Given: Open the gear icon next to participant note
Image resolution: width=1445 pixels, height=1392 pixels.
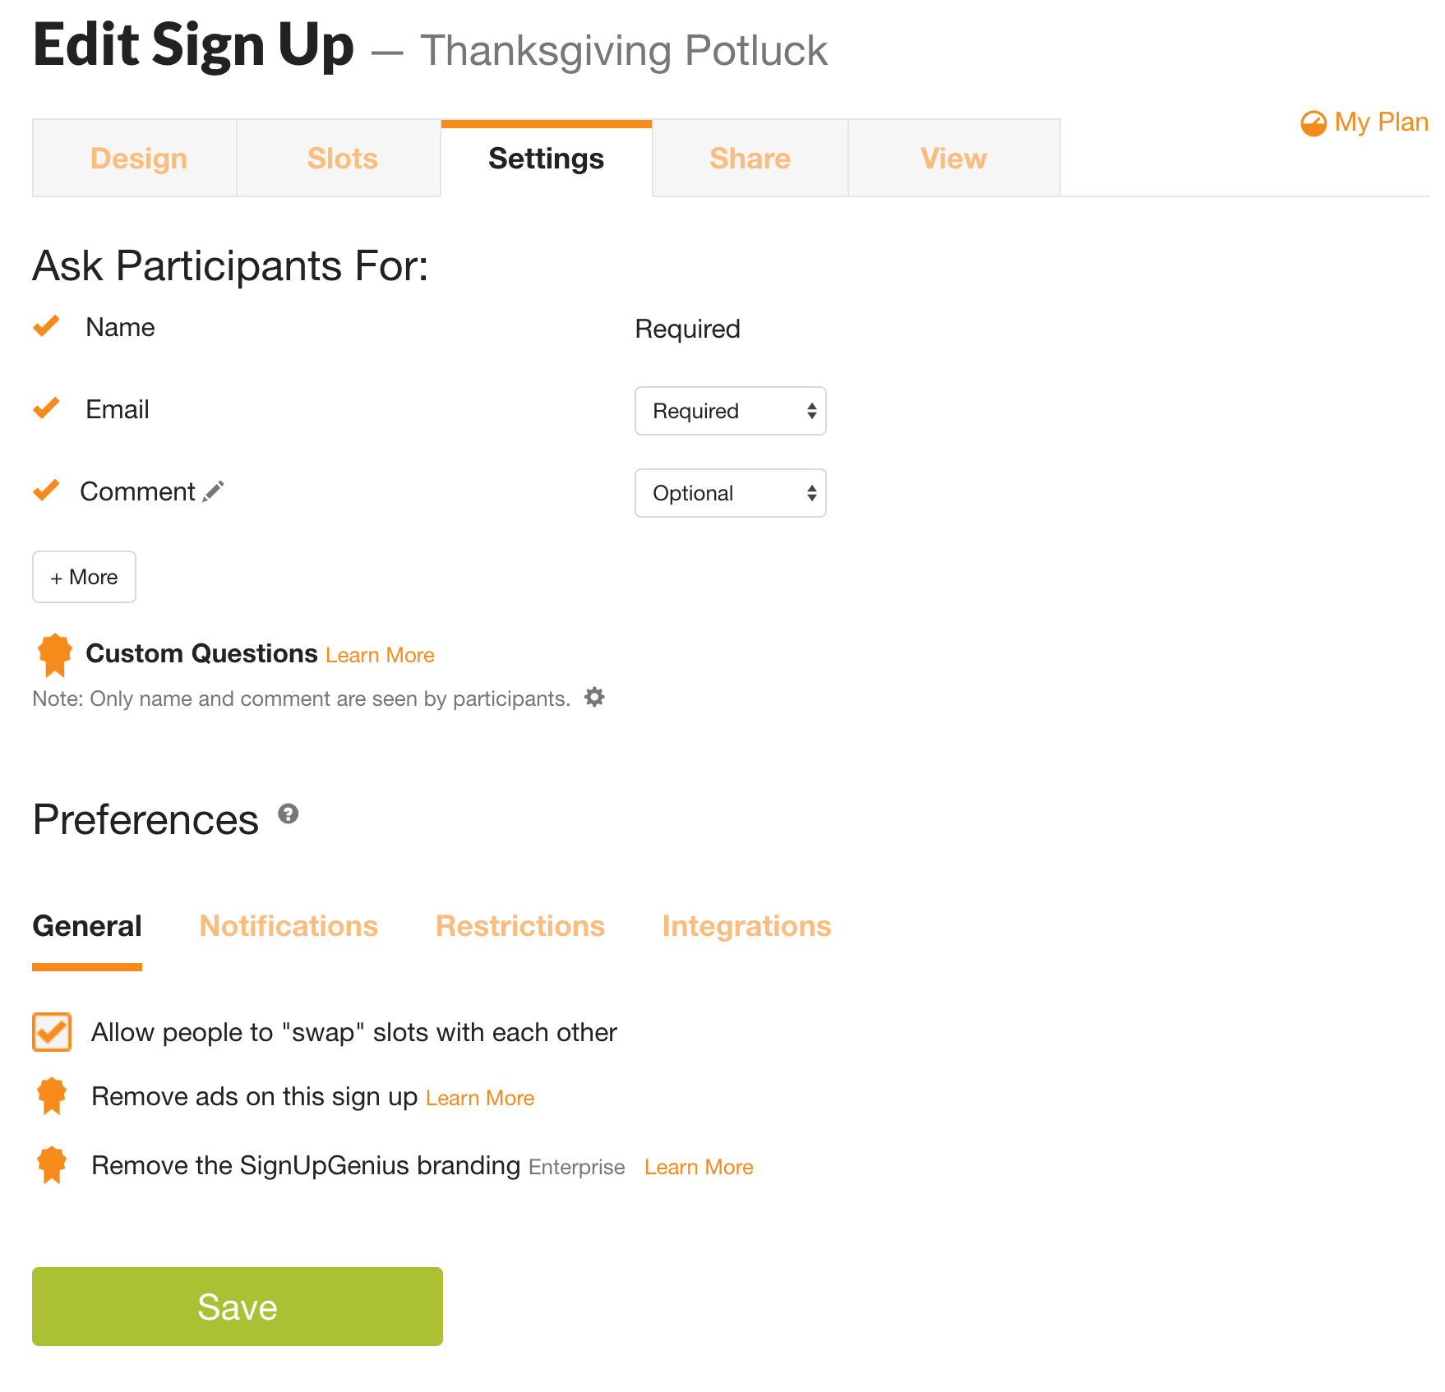Looking at the screenshot, I should click(594, 697).
